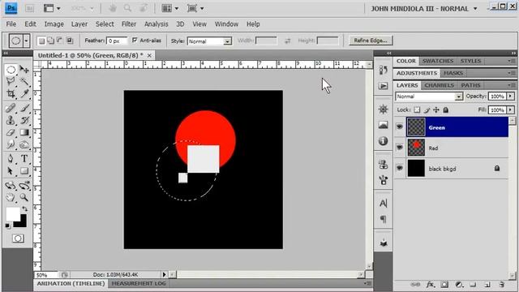
Task: Open the Image menu
Action: pos(54,24)
